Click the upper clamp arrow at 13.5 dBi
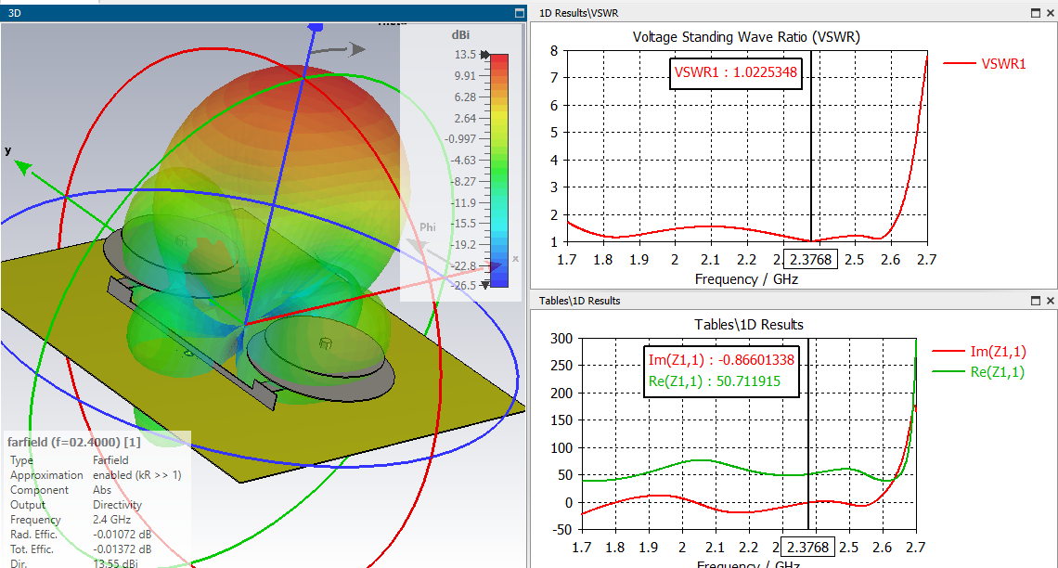The width and height of the screenshot is (1058, 568). (x=484, y=55)
